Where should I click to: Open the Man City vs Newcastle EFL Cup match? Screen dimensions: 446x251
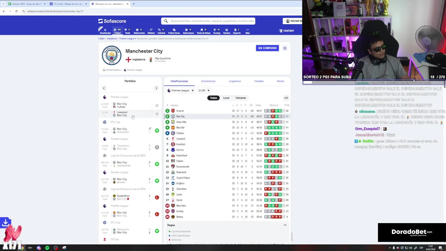(130, 130)
